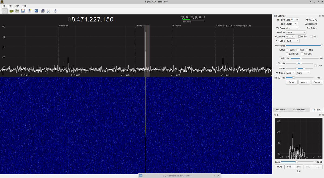Click the I/Q recording tool window icon

click(141, 176)
